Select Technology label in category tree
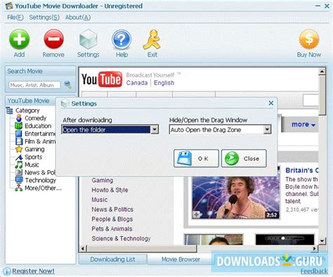Viewport: 333px width, 277px height. coord(41,180)
